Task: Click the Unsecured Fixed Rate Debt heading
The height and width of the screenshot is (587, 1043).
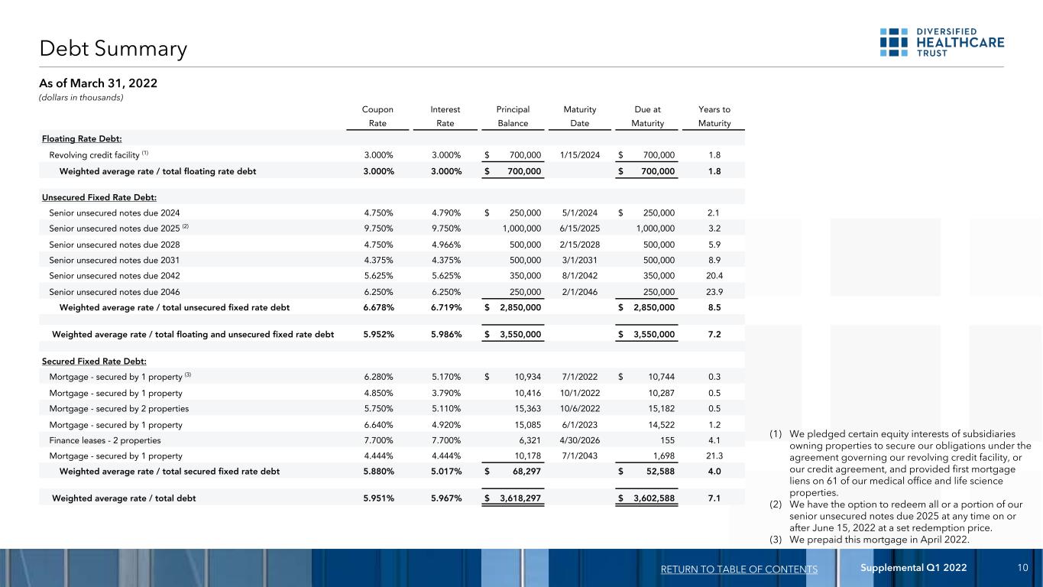Action: (99, 196)
